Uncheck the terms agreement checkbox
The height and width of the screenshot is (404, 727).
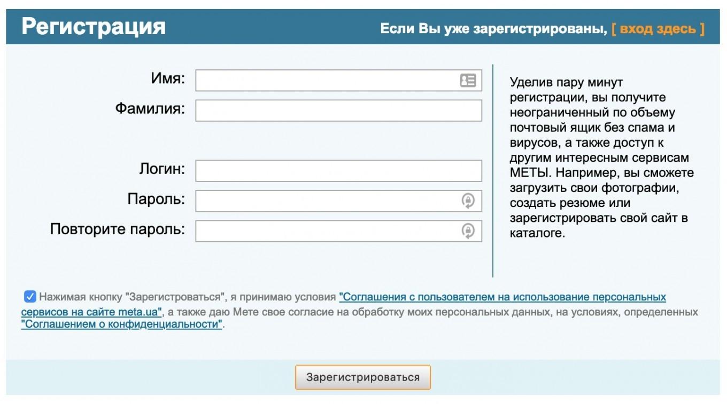[30, 297]
